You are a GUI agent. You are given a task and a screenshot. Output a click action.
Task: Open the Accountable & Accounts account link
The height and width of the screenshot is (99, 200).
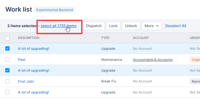tap(153, 60)
